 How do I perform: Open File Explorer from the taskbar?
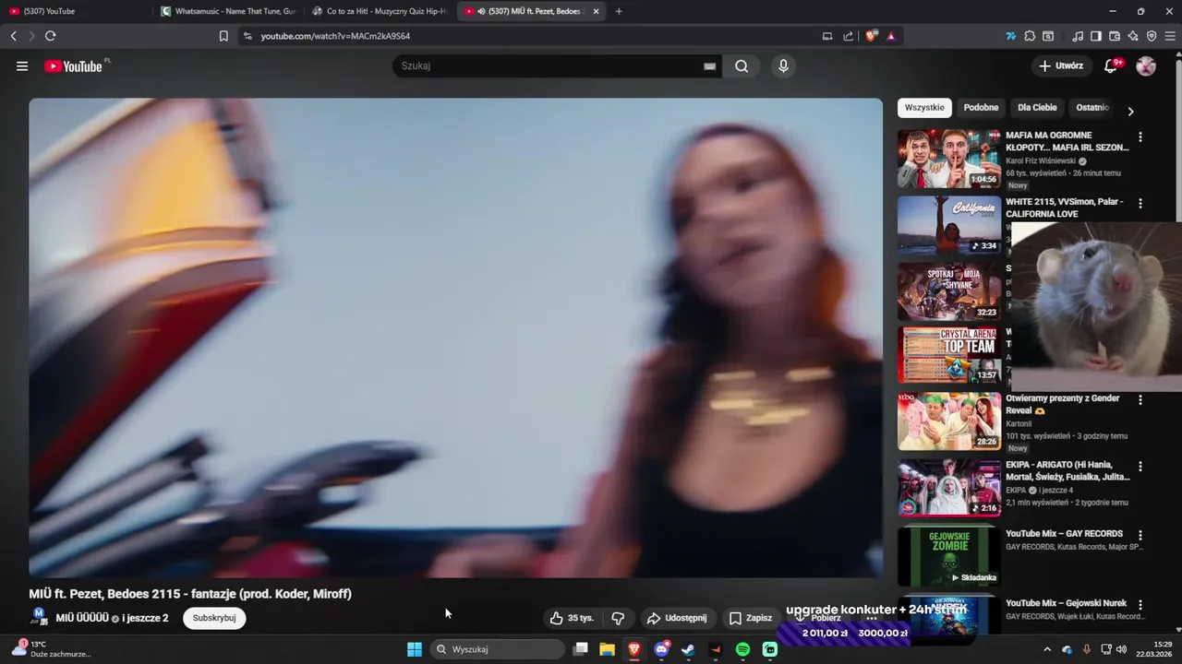607,649
